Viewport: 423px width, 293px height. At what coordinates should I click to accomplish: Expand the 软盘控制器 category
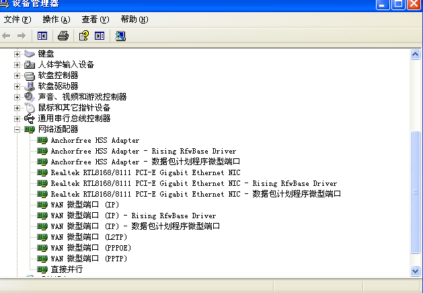(17, 75)
